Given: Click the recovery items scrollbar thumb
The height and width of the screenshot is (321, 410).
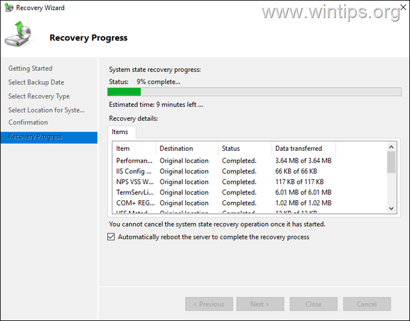Looking at the screenshot, I should click(x=391, y=162).
